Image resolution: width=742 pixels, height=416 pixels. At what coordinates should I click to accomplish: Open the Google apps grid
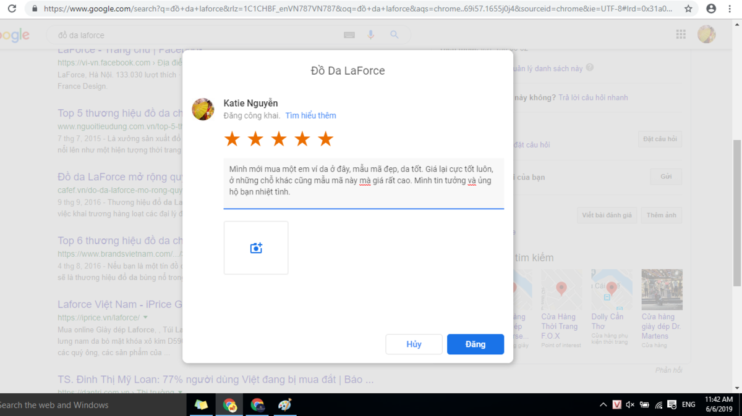point(681,35)
